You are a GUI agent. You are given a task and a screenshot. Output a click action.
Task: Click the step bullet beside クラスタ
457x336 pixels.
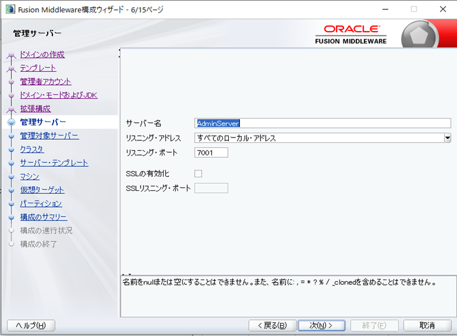pos(11,150)
